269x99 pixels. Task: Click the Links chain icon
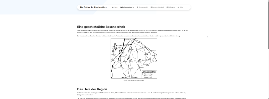pyautogui.click(x=178, y=7)
